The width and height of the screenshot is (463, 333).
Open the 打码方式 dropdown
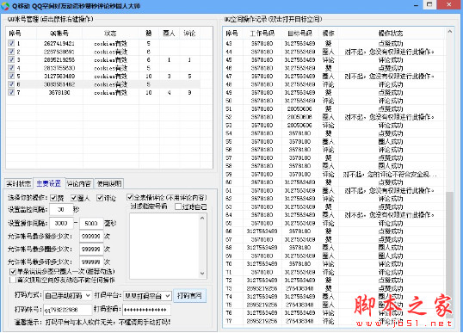[68, 295]
